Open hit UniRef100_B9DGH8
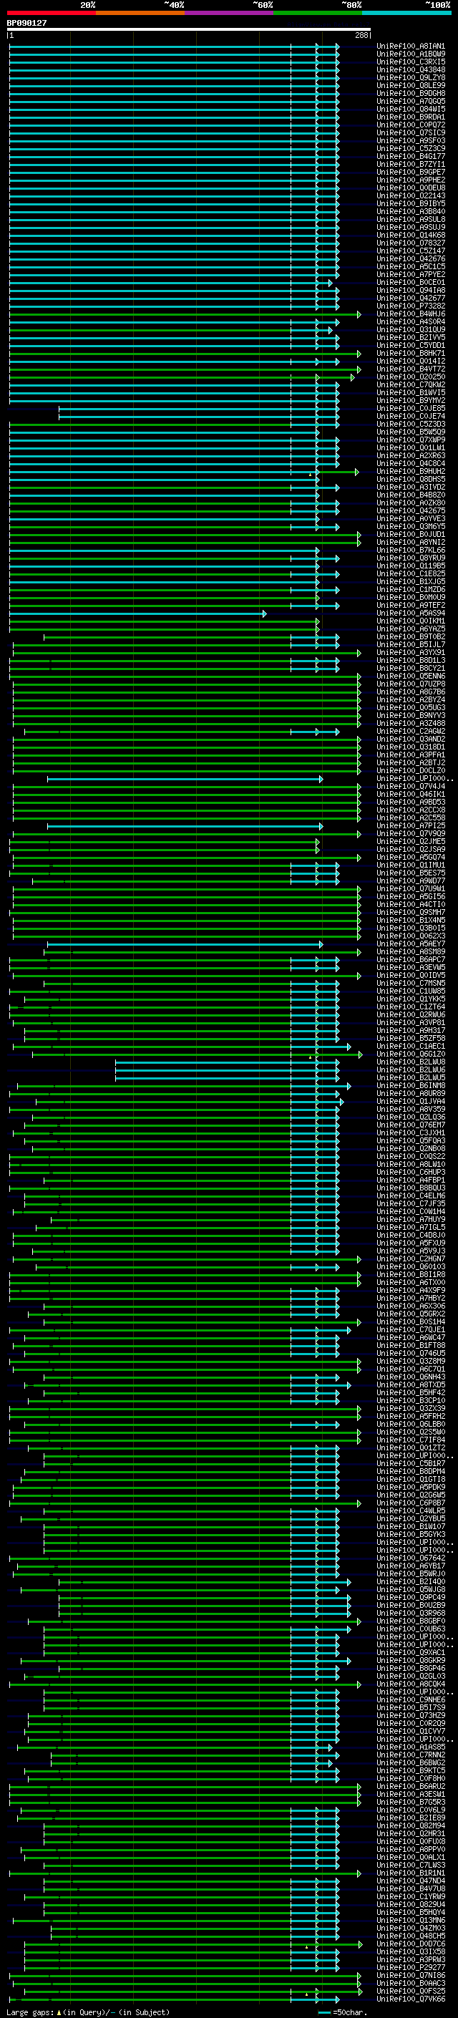This screenshot has height=2018, width=458. 411,93
